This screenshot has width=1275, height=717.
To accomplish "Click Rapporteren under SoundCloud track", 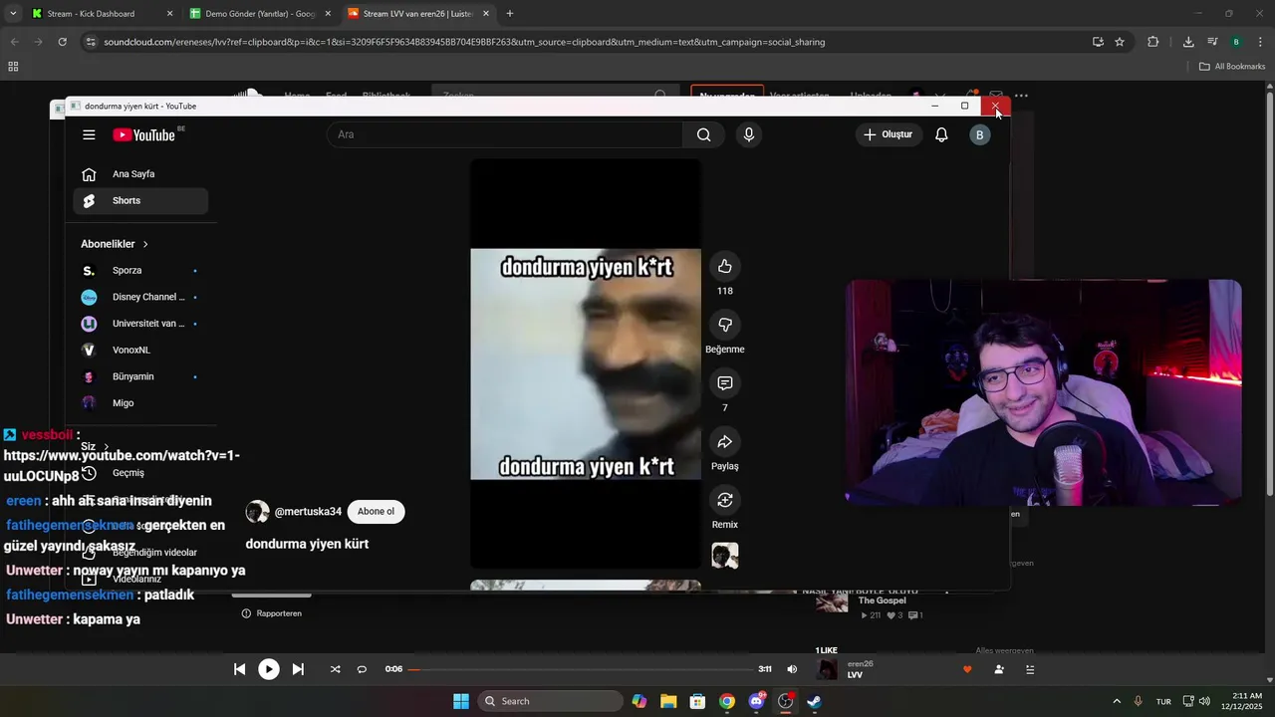I will tap(271, 613).
